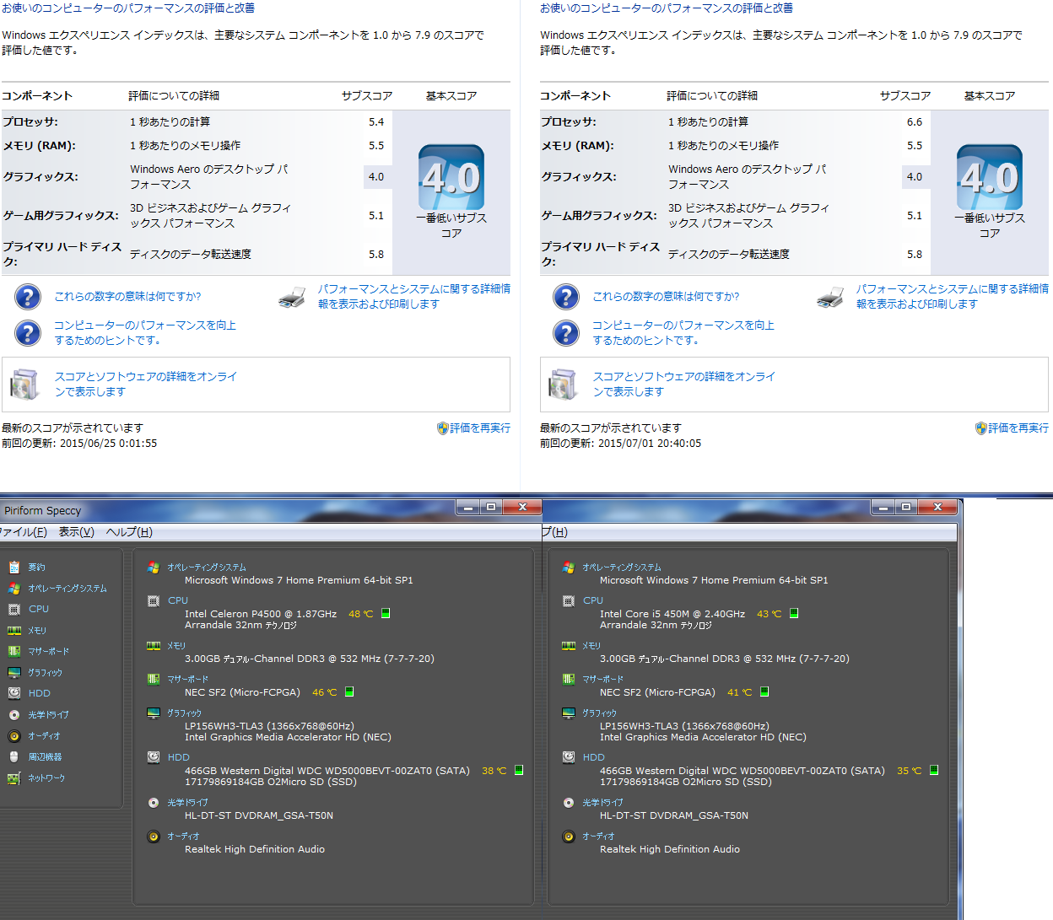This screenshot has height=920, width=1053.
Task: Click 光学ドライブ heading icon in Core i5 summary
Action: point(569,802)
